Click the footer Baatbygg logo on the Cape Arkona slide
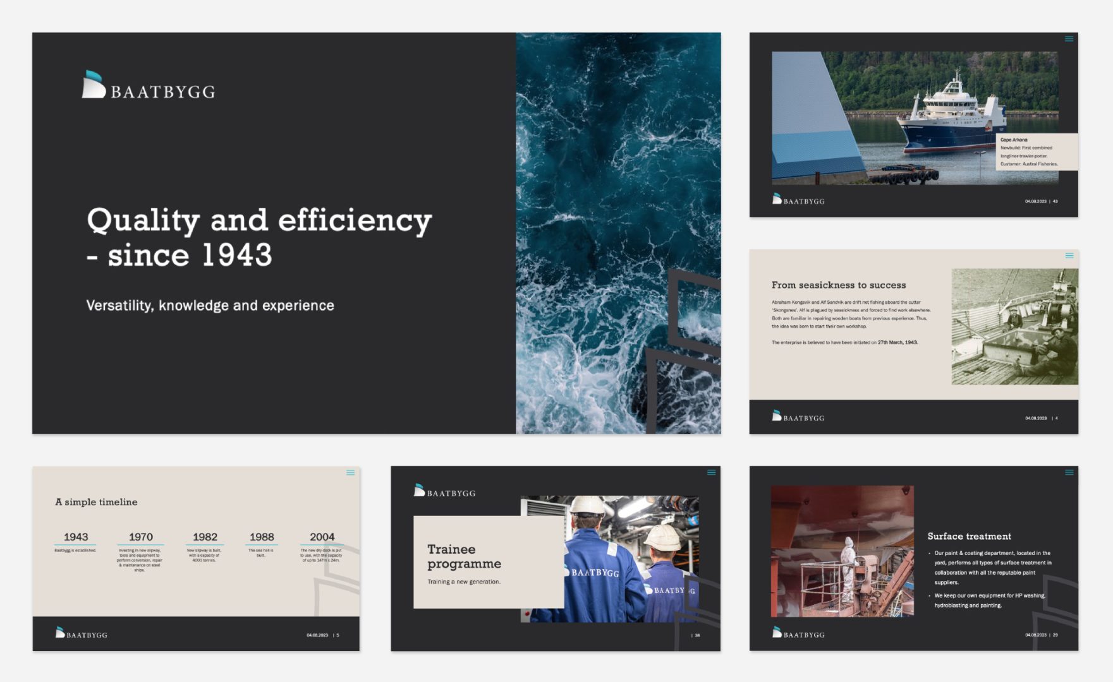1113x682 pixels. tap(798, 199)
